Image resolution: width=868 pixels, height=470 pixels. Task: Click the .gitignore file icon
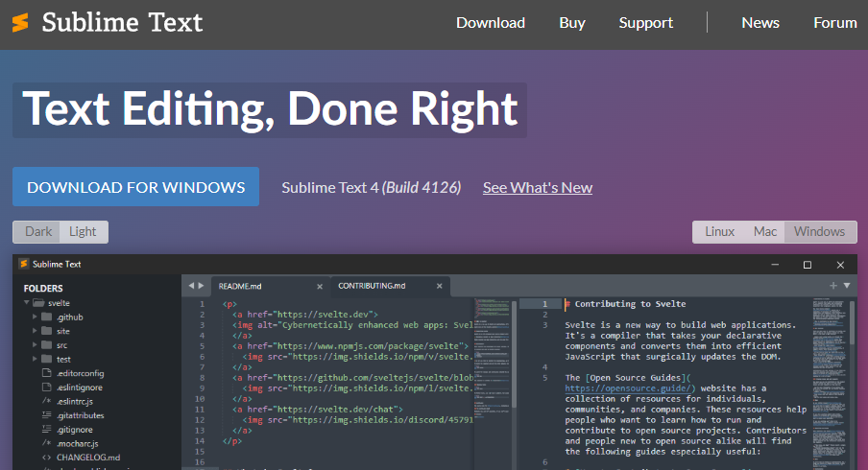point(46,429)
